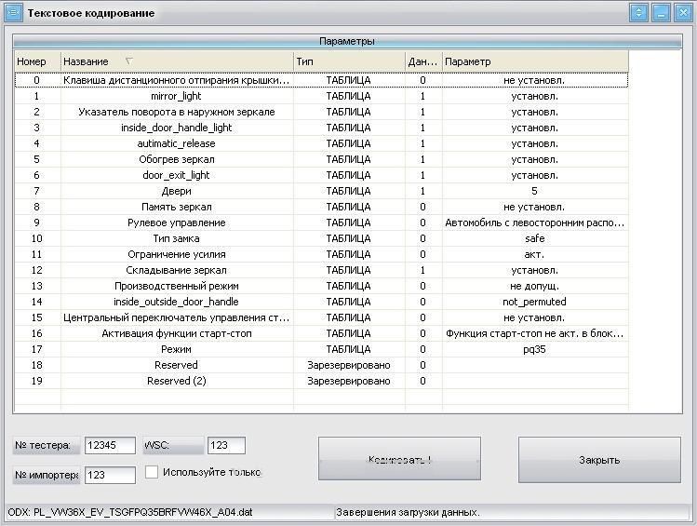Select Активация функции старт-стоп row
The height and width of the screenshot is (526, 697).
click(321, 333)
